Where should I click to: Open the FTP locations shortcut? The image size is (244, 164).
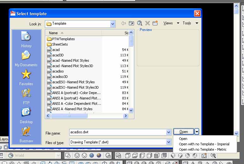click(x=26, y=97)
